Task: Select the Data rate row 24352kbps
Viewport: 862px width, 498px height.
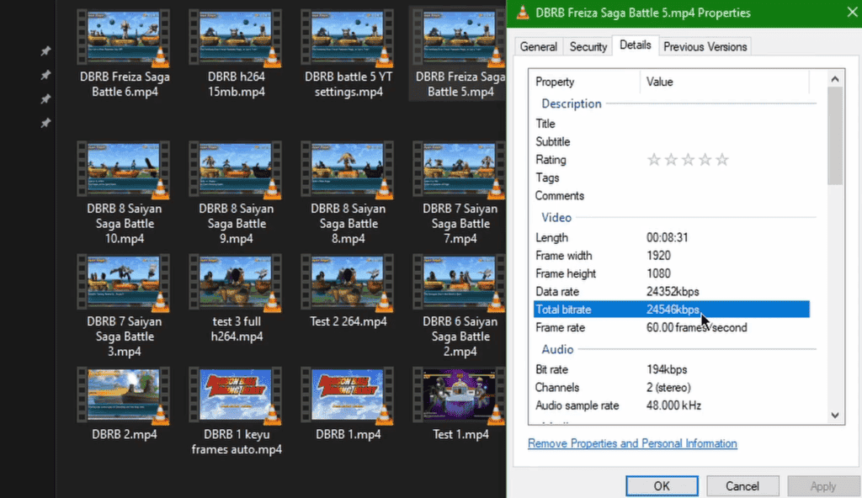Action: (671, 292)
